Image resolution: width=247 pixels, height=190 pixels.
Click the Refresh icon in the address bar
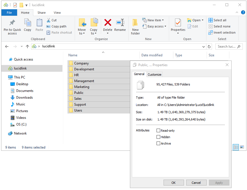(x=209, y=46)
